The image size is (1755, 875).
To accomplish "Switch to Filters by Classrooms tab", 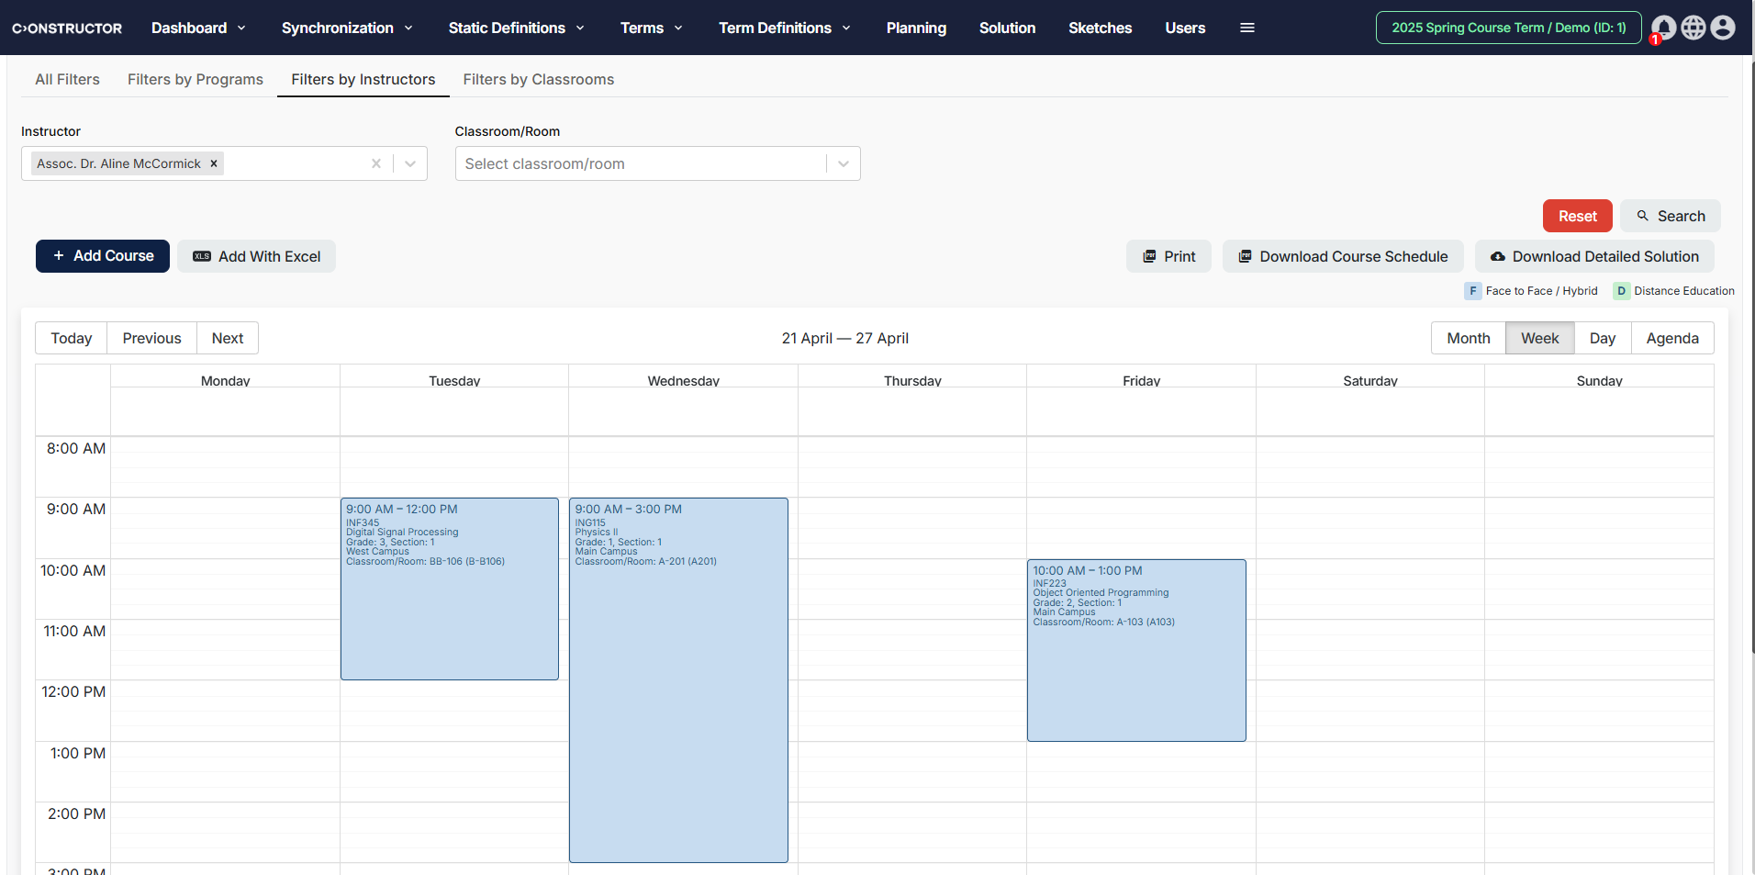I will point(538,80).
